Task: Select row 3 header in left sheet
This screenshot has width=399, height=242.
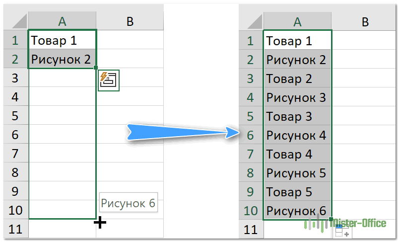Action: pyautogui.click(x=15, y=78)
